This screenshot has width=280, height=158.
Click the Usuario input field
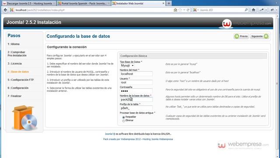coord(136,83)
